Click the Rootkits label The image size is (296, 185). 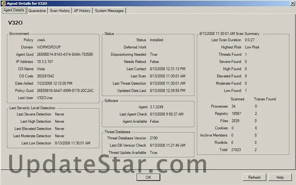coord(221,143)
